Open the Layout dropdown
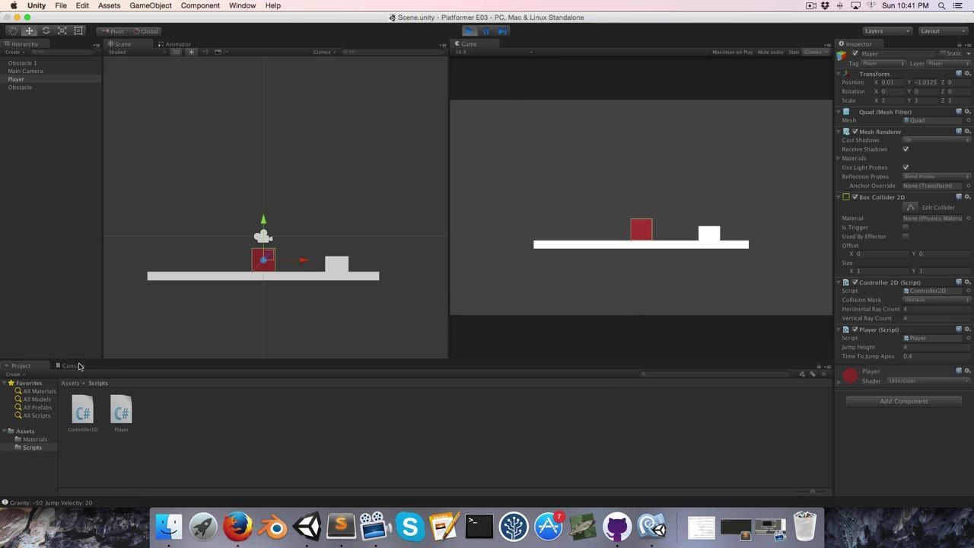This screenshot has width=974, height=548. click(943, 31)
